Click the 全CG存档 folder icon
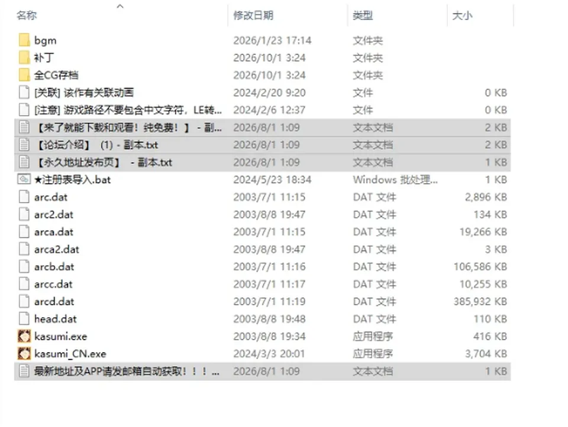 pos(24,75)
